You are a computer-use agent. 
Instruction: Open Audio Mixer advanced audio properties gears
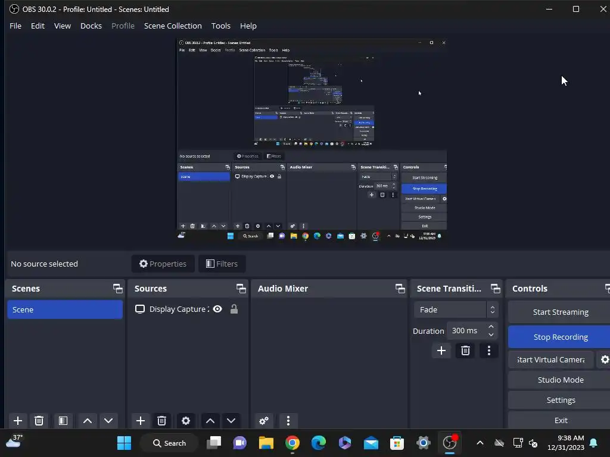[x=264, y=421]
